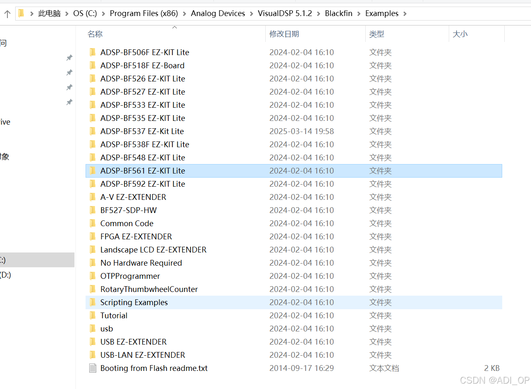Click ADSP-BF535 EZ-KIT Lite folder icon

pyautogui.click(x=93, y=118)
